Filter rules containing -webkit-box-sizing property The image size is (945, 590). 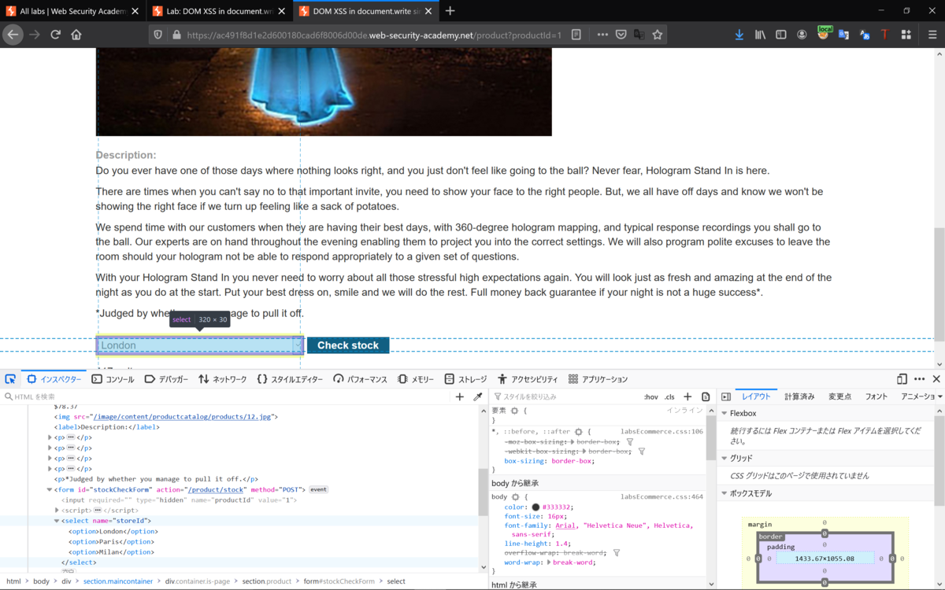point(642,452)
